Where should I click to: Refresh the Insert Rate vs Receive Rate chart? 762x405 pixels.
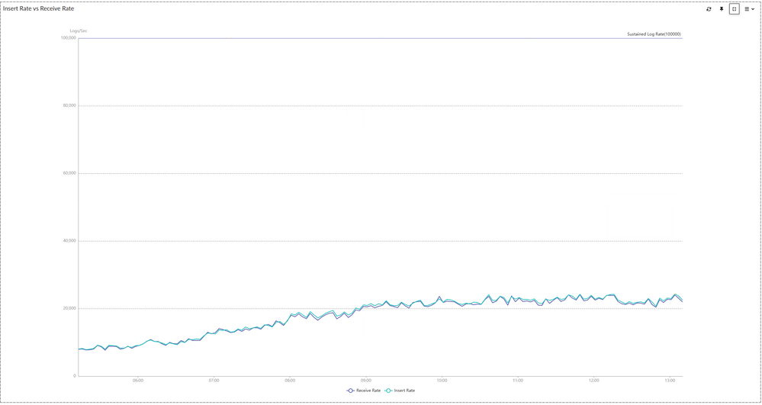pos(709,9)
